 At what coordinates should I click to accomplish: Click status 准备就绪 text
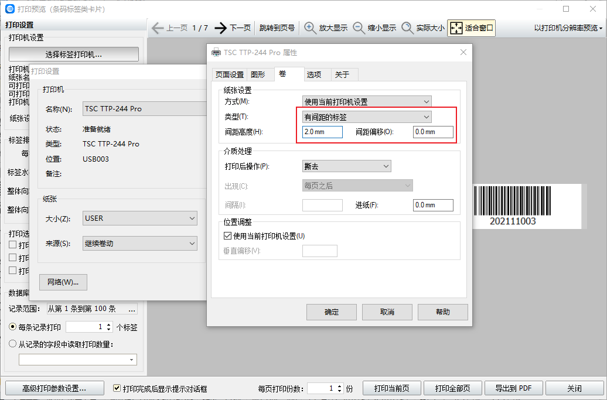97,129
